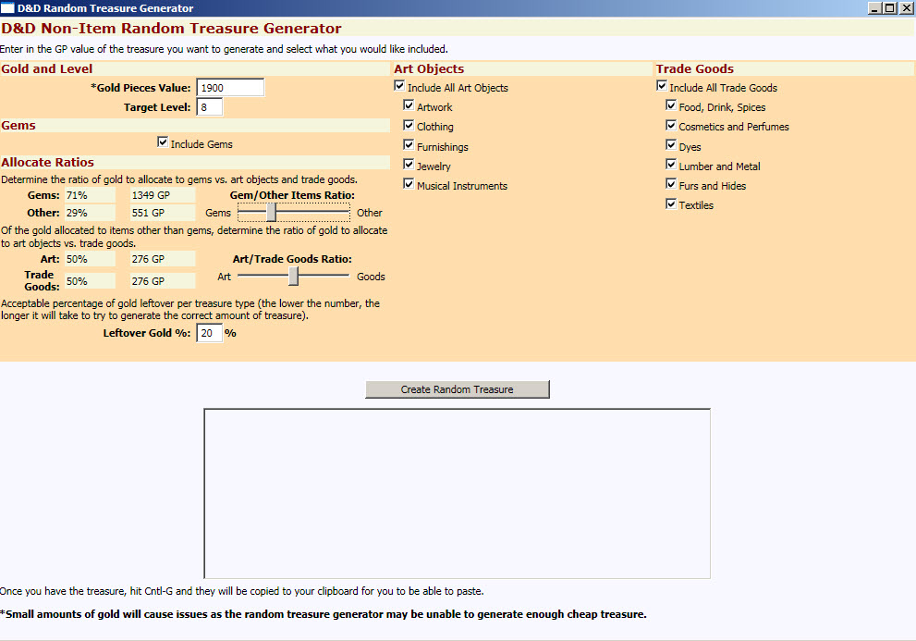Uncheck the Include Gems checkbox
This screenshot has height=641, width=916.
[163, 142]
